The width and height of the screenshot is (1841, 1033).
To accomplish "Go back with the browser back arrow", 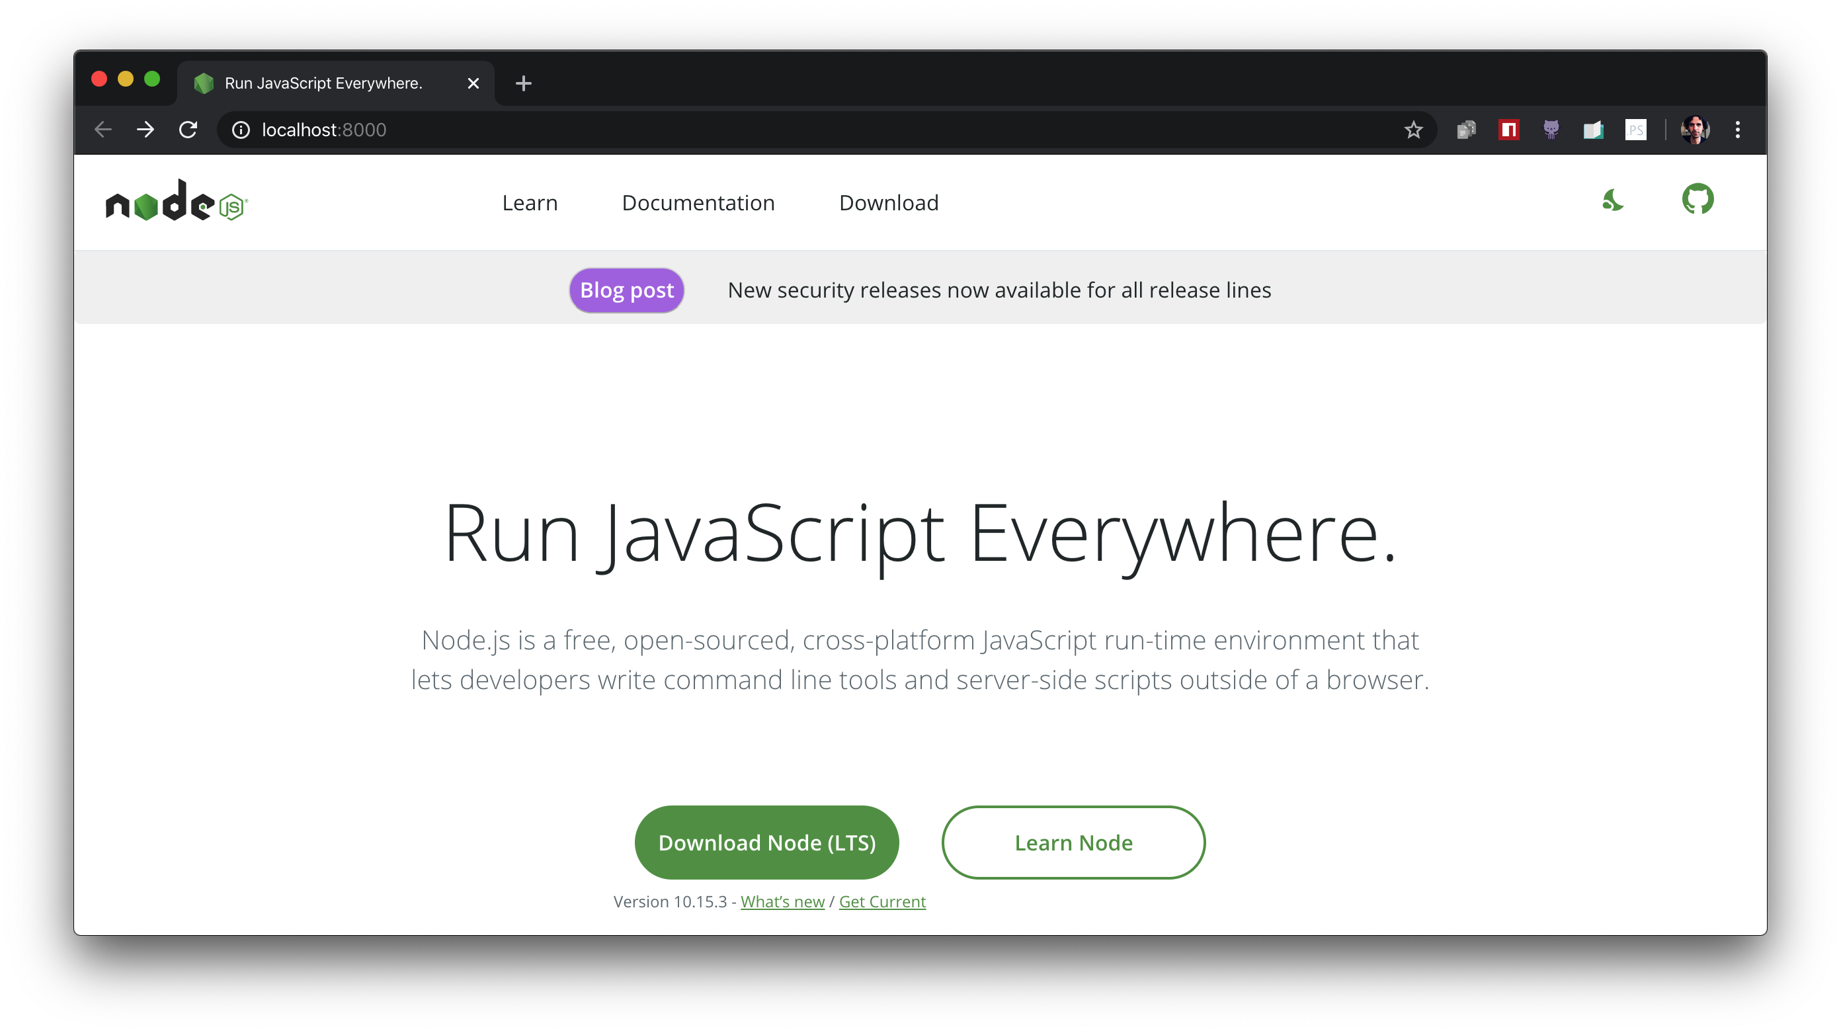I will 103,130.
